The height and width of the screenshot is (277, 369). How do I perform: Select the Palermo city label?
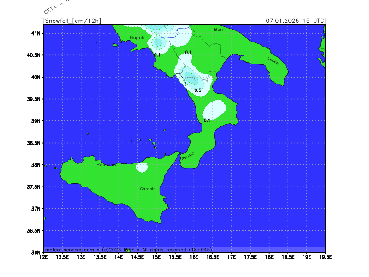tap(106, 165)
